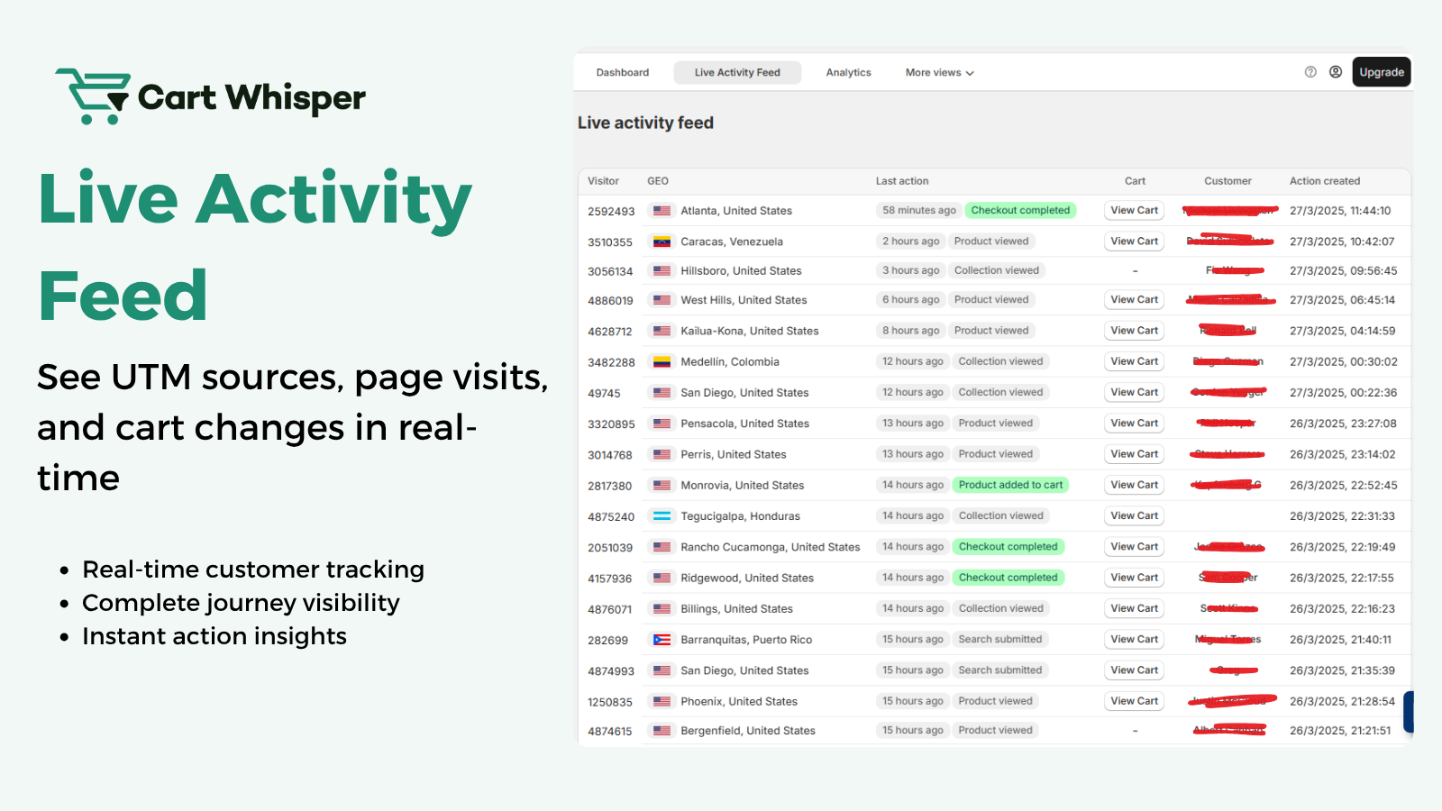This screenshot has width=1442, height=811.
Task: View cart for visitor 2592493
Action: coord(1135,210)
